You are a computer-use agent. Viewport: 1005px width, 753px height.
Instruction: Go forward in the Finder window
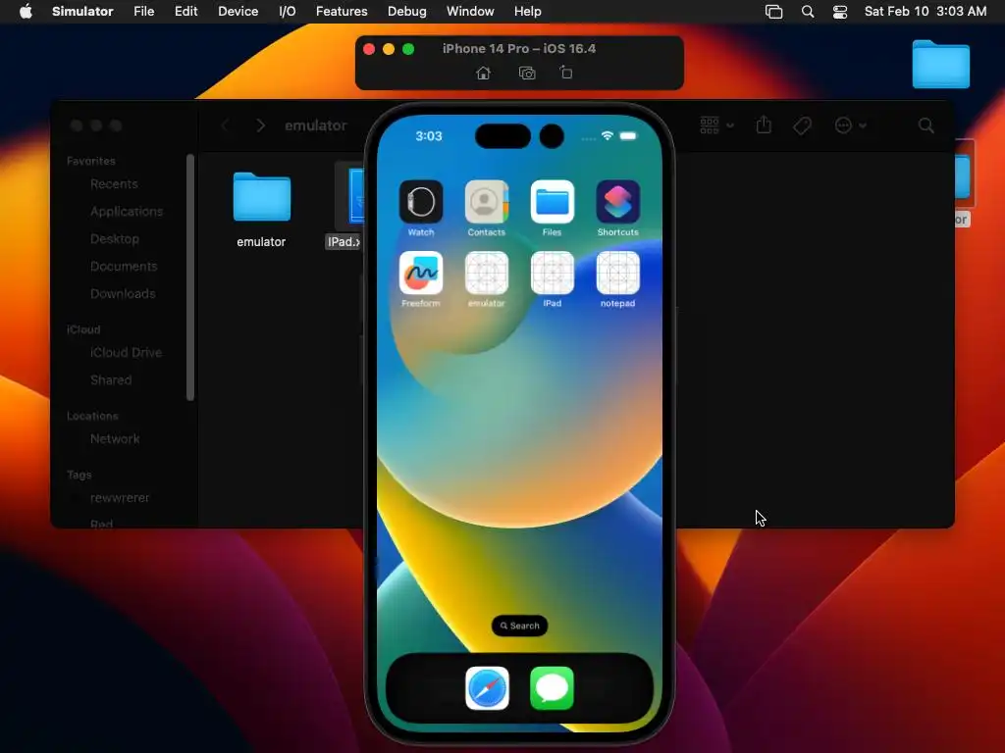coord(260,125)
